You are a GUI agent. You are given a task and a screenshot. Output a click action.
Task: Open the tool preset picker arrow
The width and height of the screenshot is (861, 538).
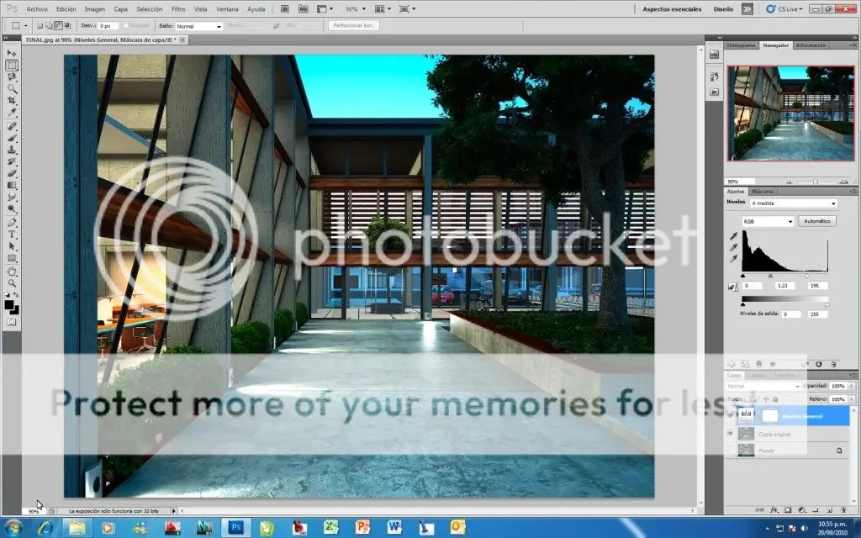pos(25,26)
